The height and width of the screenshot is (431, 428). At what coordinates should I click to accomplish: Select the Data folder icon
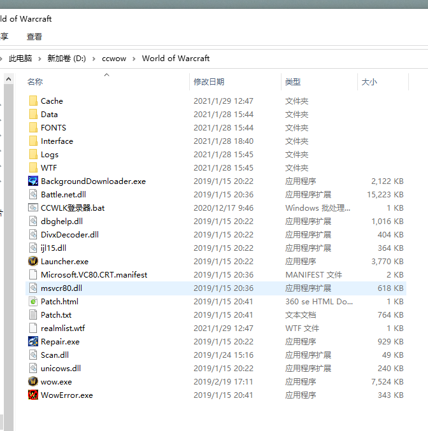pos(33,115)
